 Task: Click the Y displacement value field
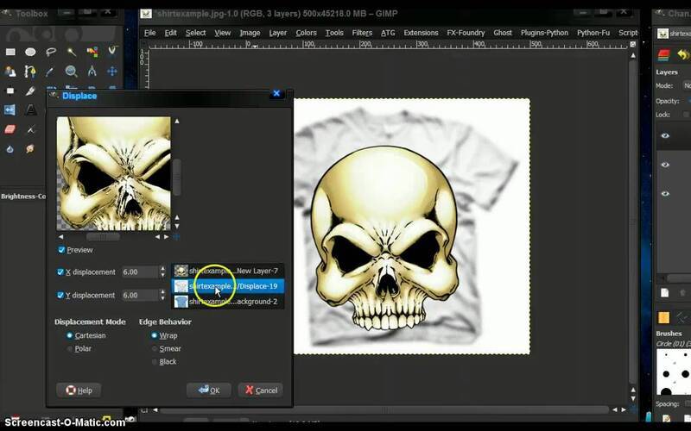click(138, 295)
